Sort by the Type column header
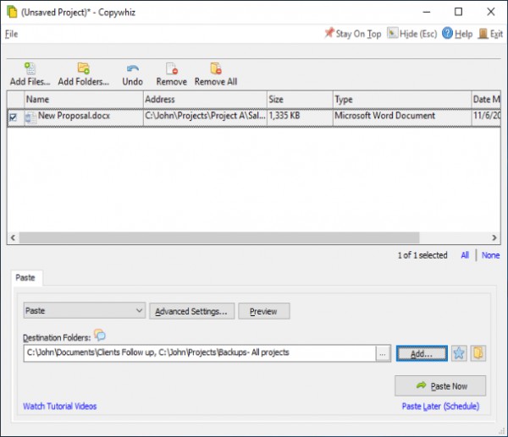 pos(402,99)
